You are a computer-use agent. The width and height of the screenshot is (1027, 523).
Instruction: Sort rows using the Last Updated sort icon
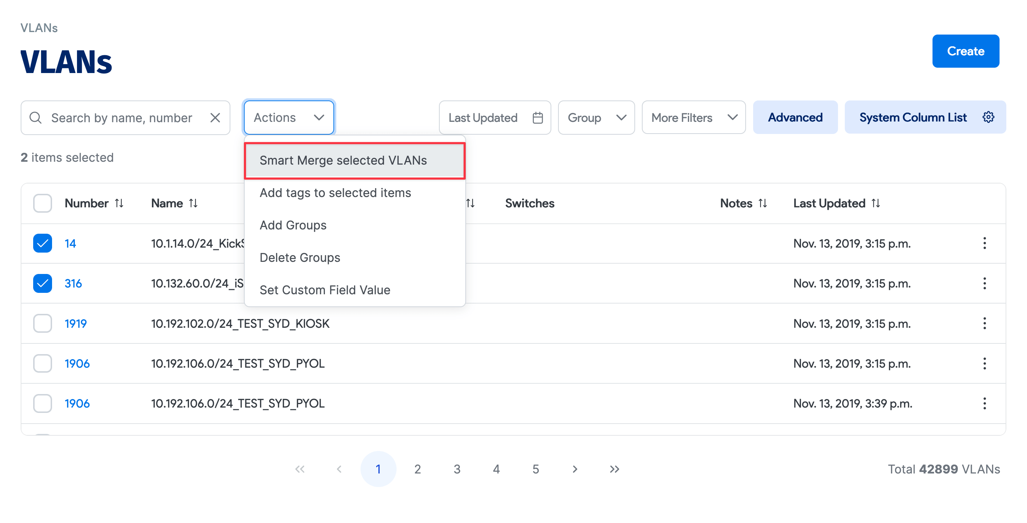tap(876, 203)
